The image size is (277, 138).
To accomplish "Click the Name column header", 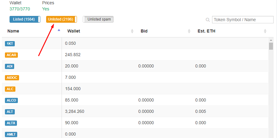I will click(x=13, y=31).
